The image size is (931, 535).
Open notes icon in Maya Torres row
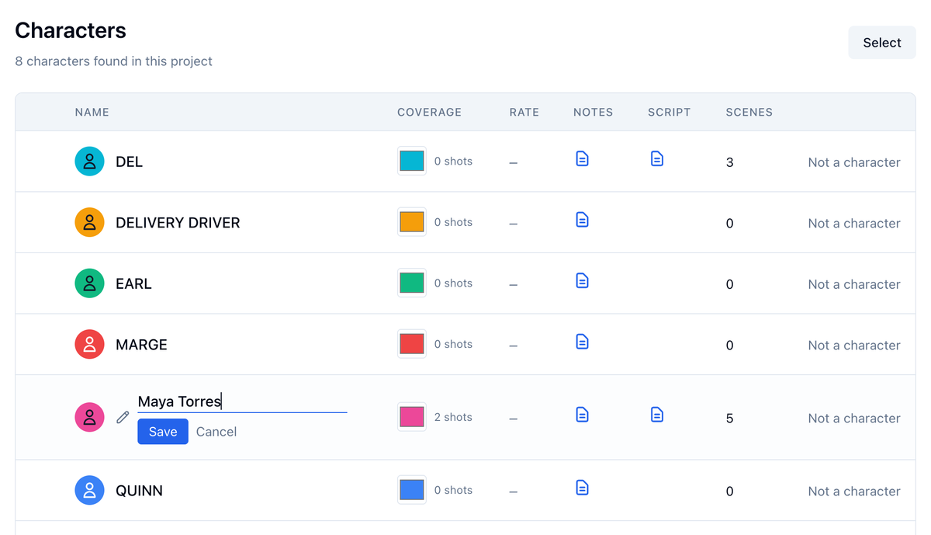(583, 415)
